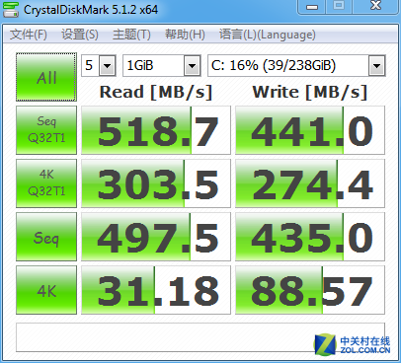Open the 主题(T) menu

[x=131, y=35]
